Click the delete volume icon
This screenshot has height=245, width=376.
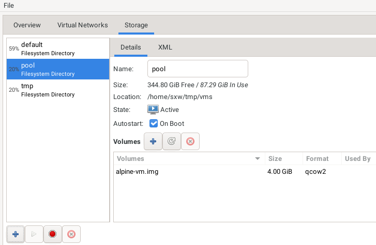pos(190,141)
